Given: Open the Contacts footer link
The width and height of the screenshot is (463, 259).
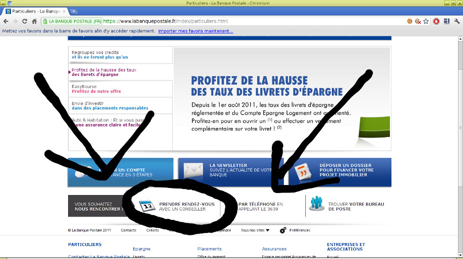Looking at the screenshot, I should point(129,230).
